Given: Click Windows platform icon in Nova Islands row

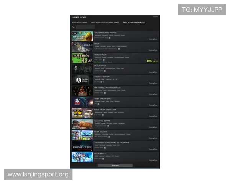Looking at the screenshot, I should (x=109, y=137).
